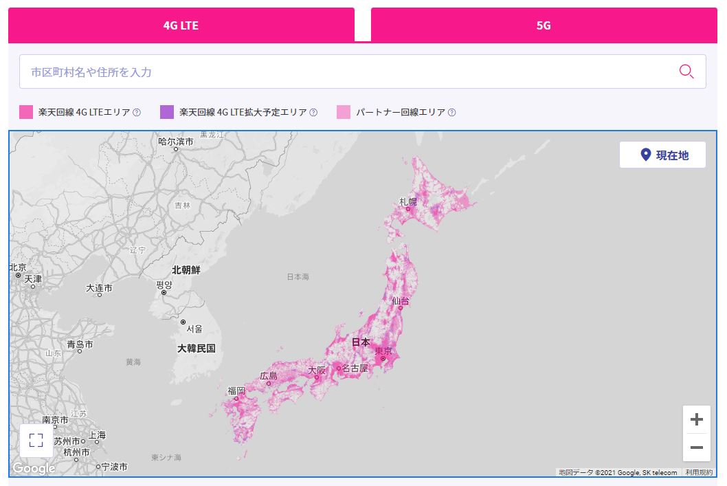
Task: Switch to the 4G LTE tab
Action: click(x=181, y=25)
